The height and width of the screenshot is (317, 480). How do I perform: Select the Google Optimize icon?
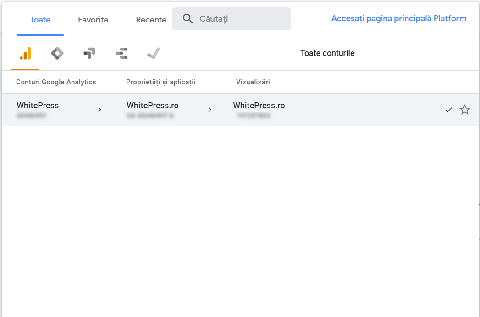(89, 53)
